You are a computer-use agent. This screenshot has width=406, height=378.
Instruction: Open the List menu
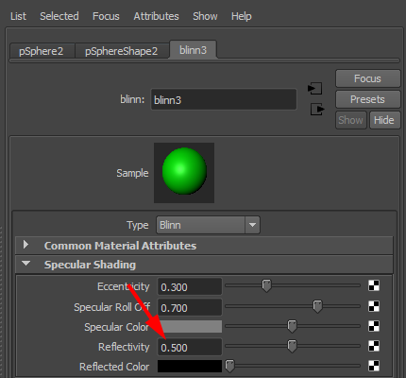[18, 16]
